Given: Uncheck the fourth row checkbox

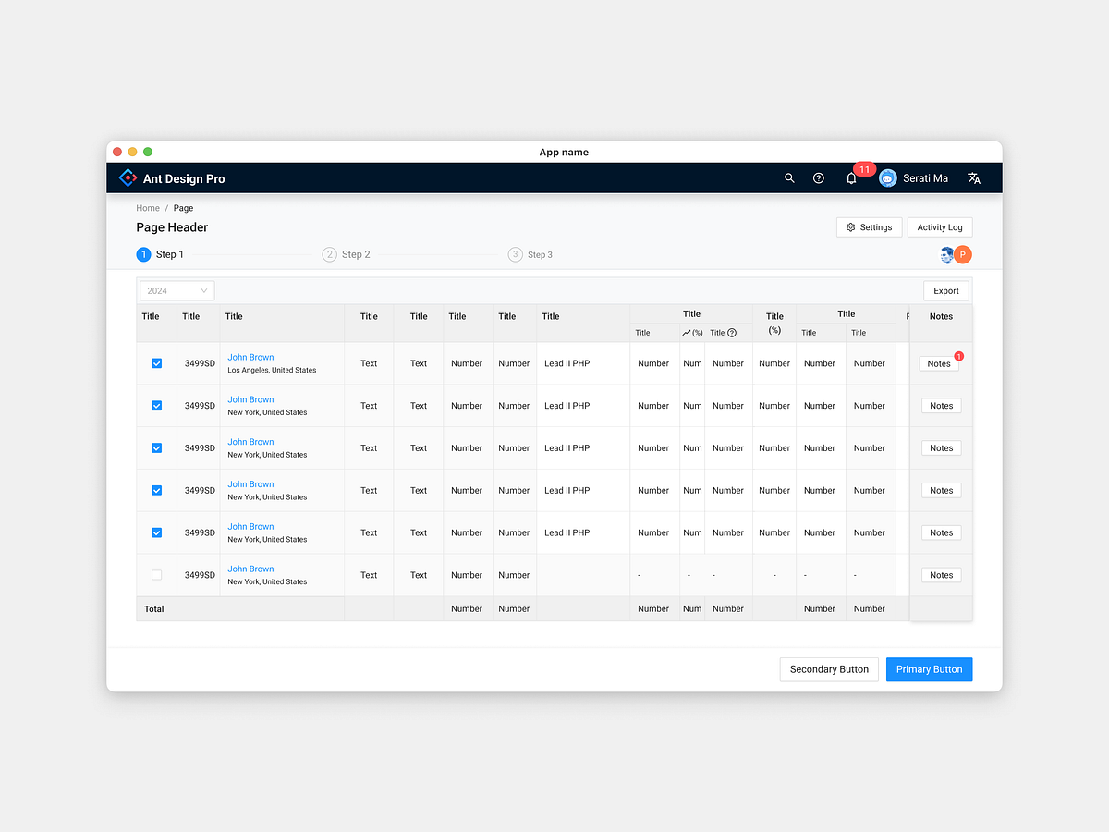Looking at the screenshot, I should 156,491.
